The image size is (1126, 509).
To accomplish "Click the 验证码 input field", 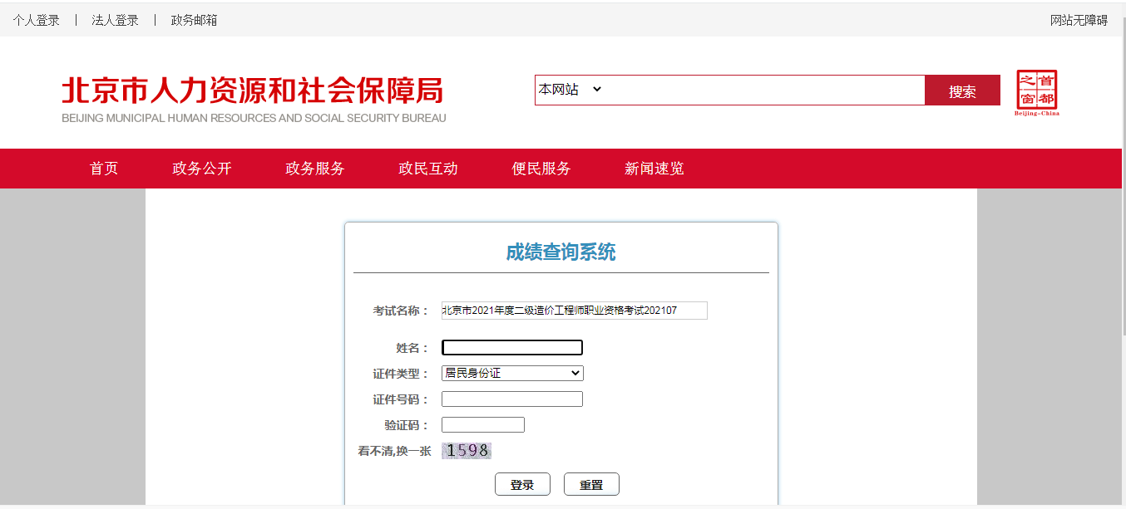I will coord(483,425).
